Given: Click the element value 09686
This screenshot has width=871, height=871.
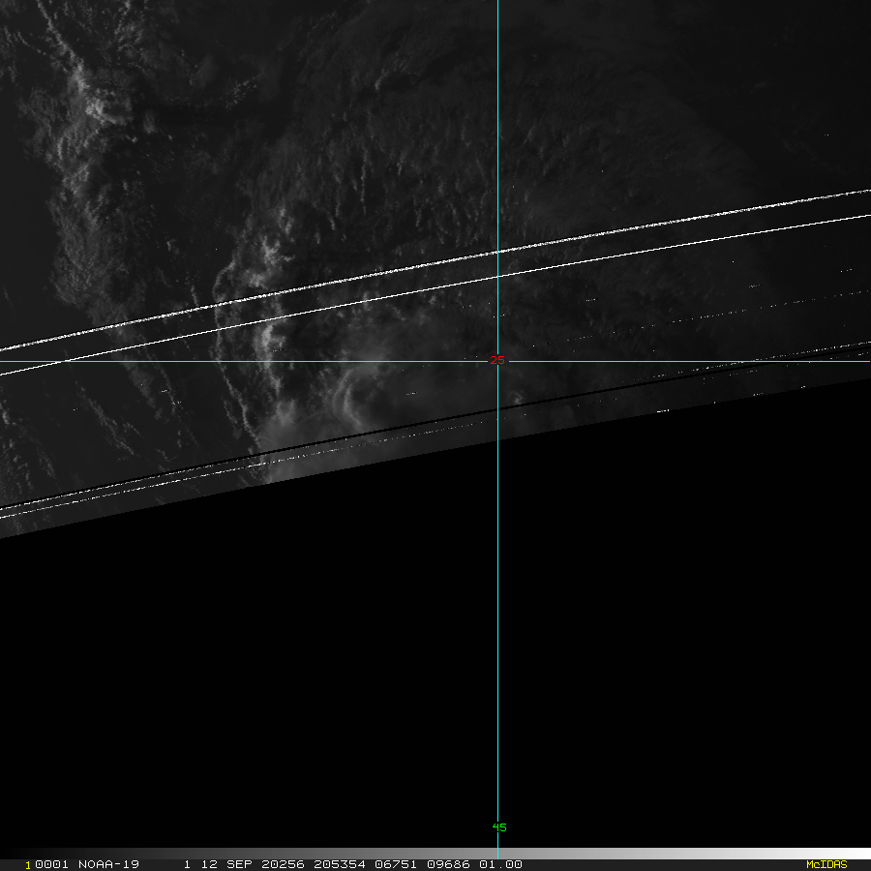Looking at the screenshot, I should point(448,864).
